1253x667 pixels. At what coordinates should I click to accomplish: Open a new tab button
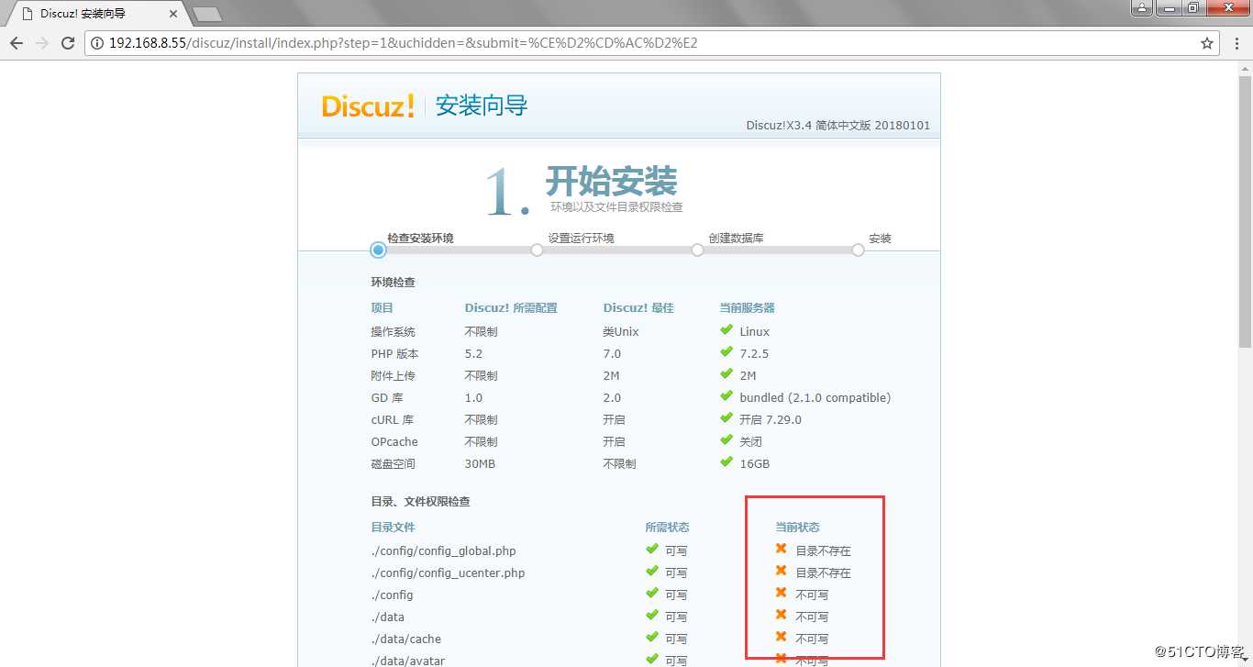207,15
